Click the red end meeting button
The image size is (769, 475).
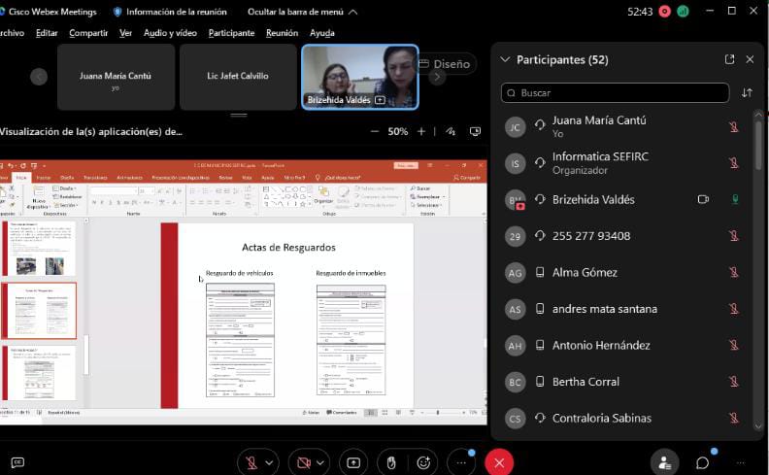(x=499, y=462)
